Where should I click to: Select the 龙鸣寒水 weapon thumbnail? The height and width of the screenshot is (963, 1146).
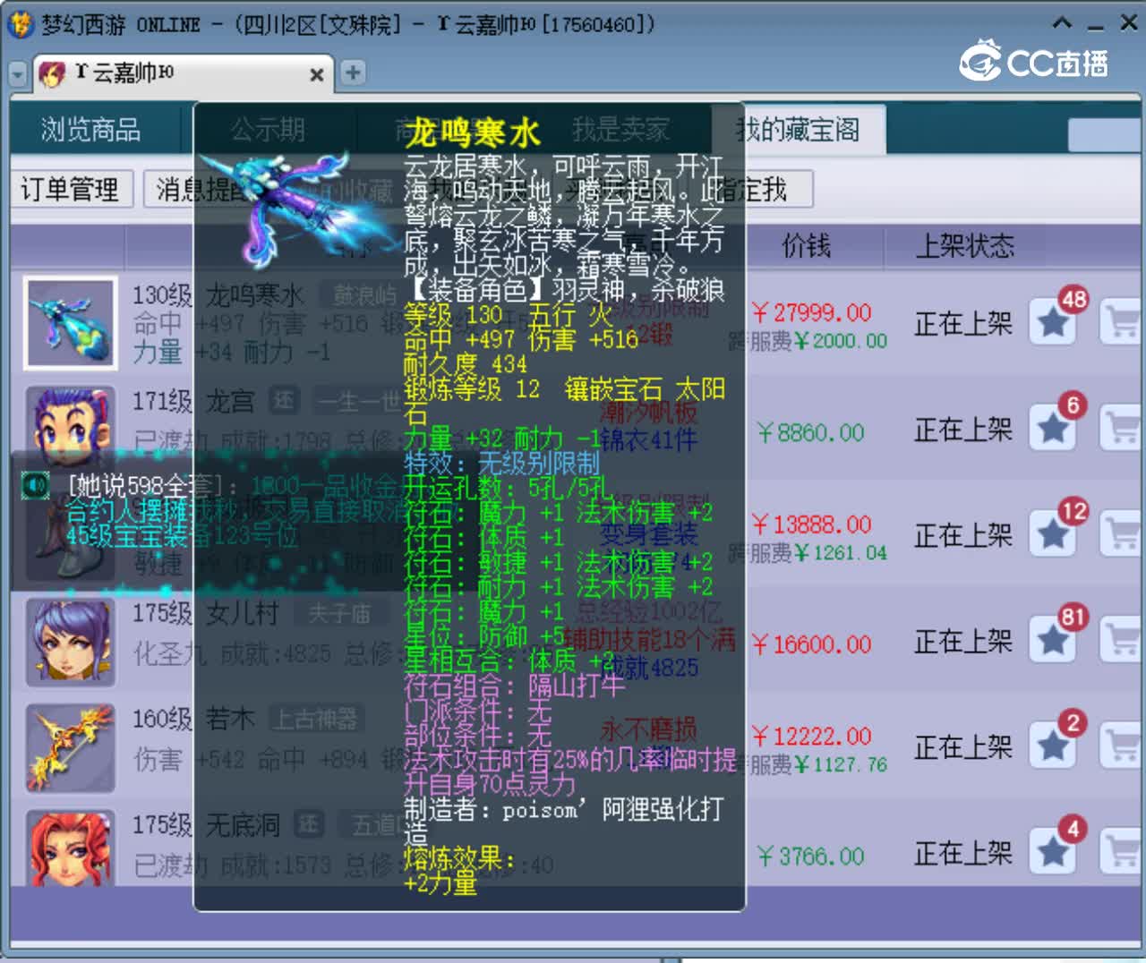pos(71,323)
